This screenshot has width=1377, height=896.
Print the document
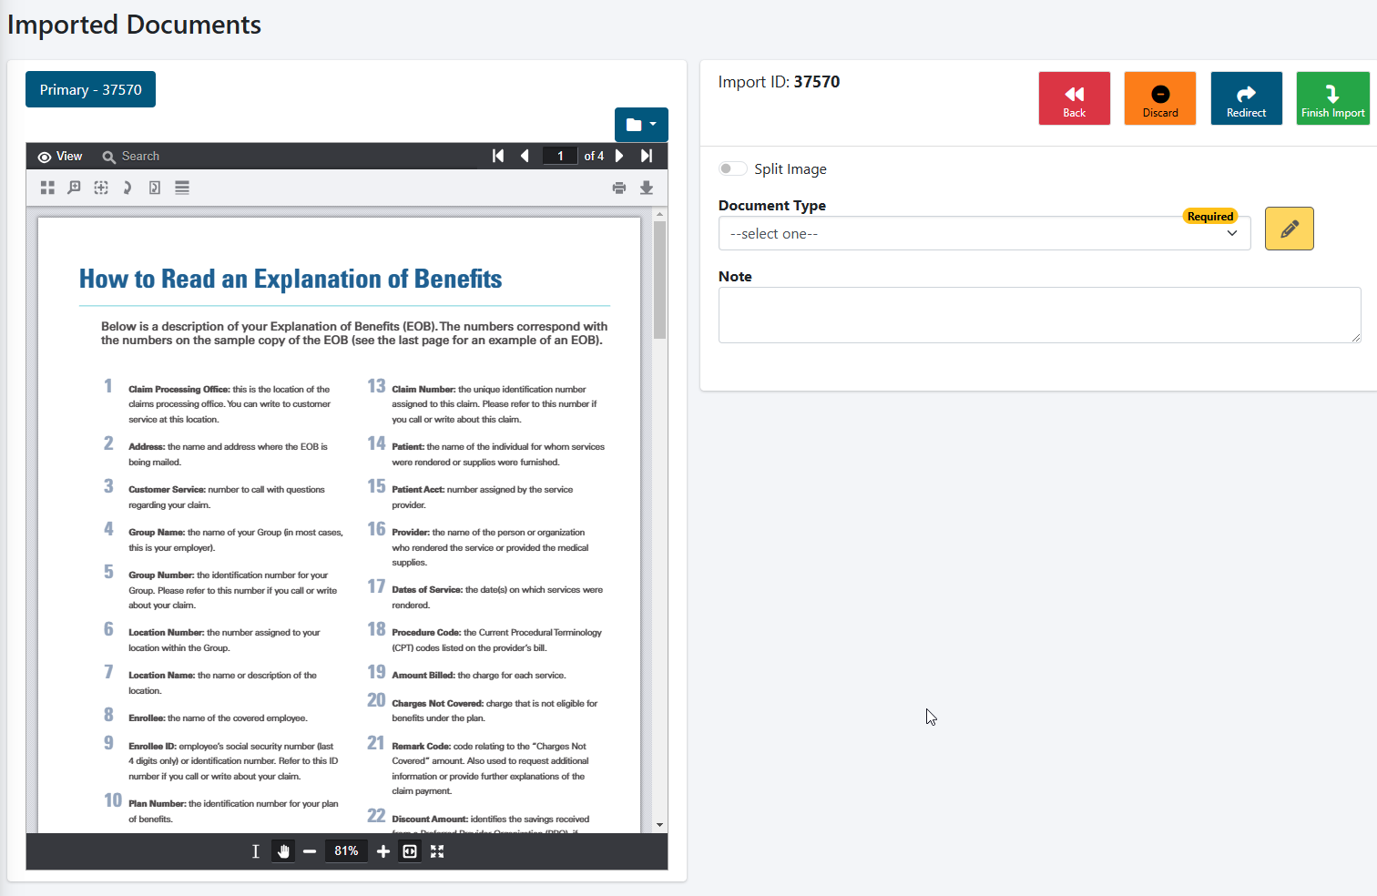click(x=619, y=188)
